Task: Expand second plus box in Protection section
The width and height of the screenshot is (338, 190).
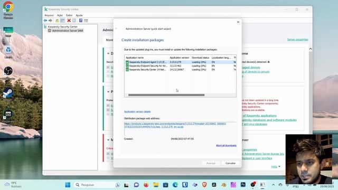Action: (108, 110)
